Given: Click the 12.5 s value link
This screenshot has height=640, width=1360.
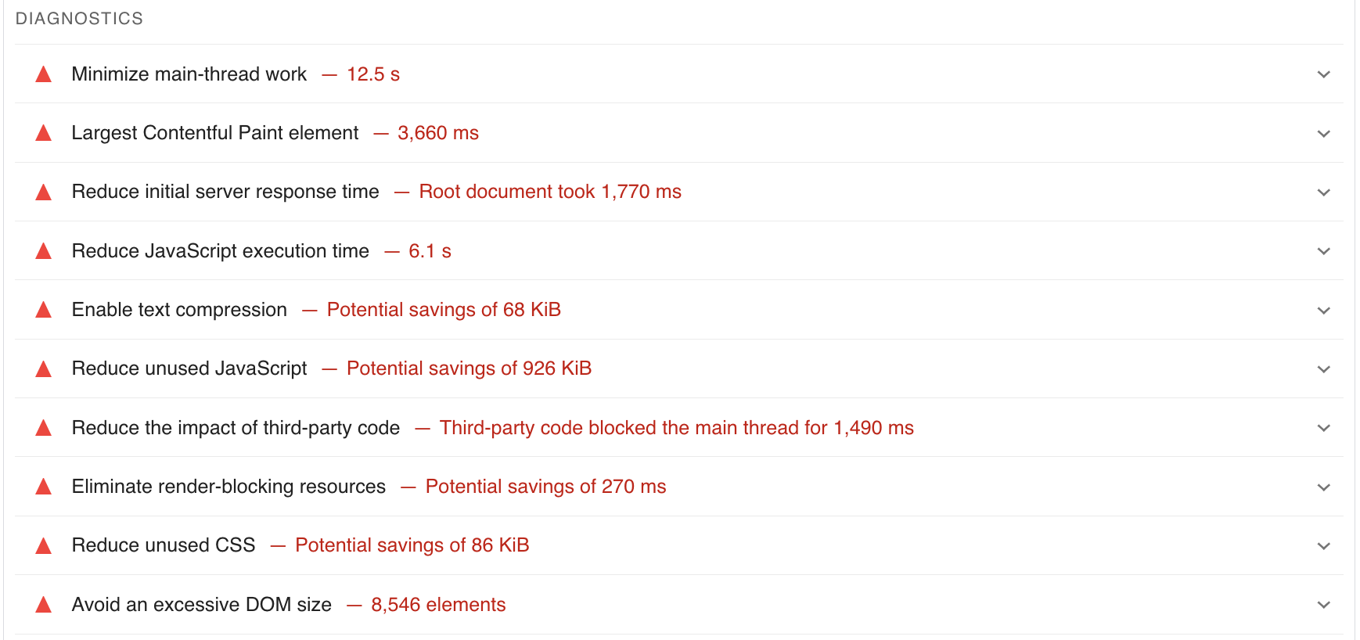Looking at the screenshot, I should 373,74.
